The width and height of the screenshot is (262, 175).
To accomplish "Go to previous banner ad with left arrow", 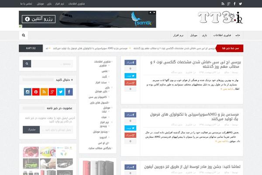I will coord(150,12).
